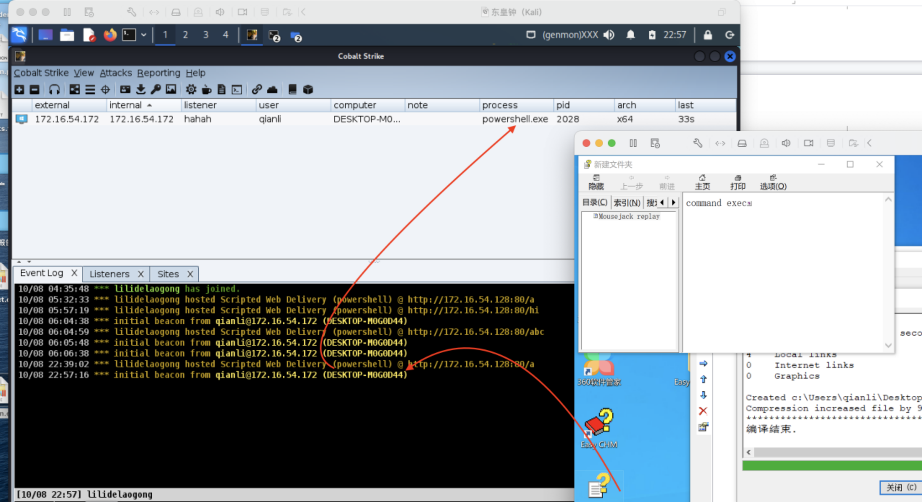
Task: Select 目录(C) tab in CHM viewer
Action: pos(595,202)
